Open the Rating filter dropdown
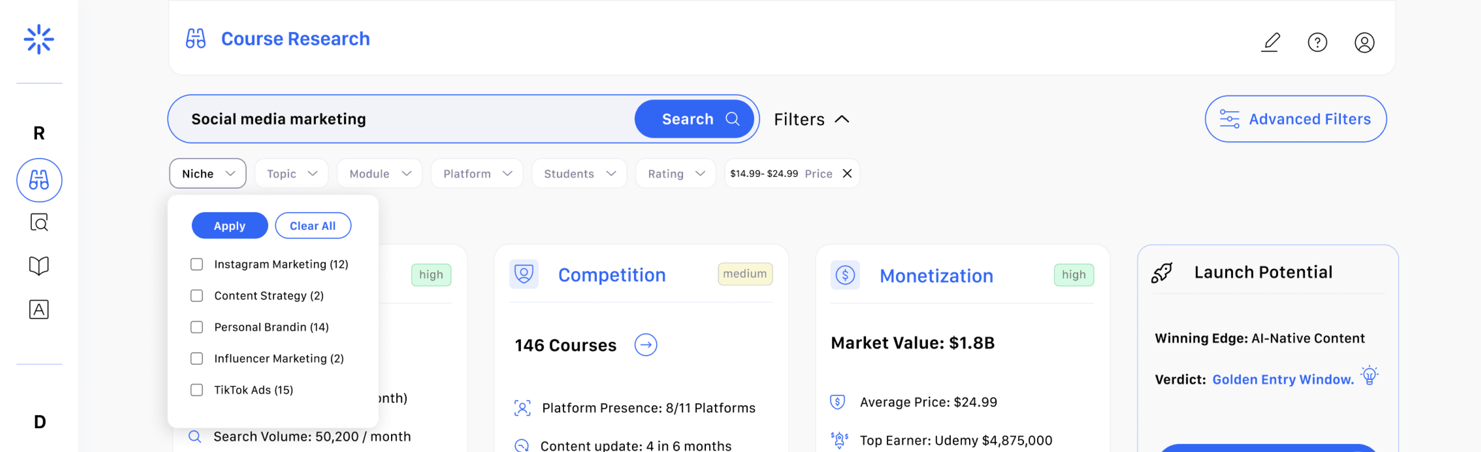Image resolution: width=1481 pixels, height=452 pixels. [x=676, y=174]
